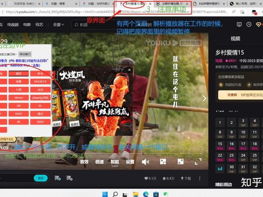Close the fire-noodle ad popup
The height and width of the screenshot is (197, 263).
pyautogui.click(x=129, y=70)
